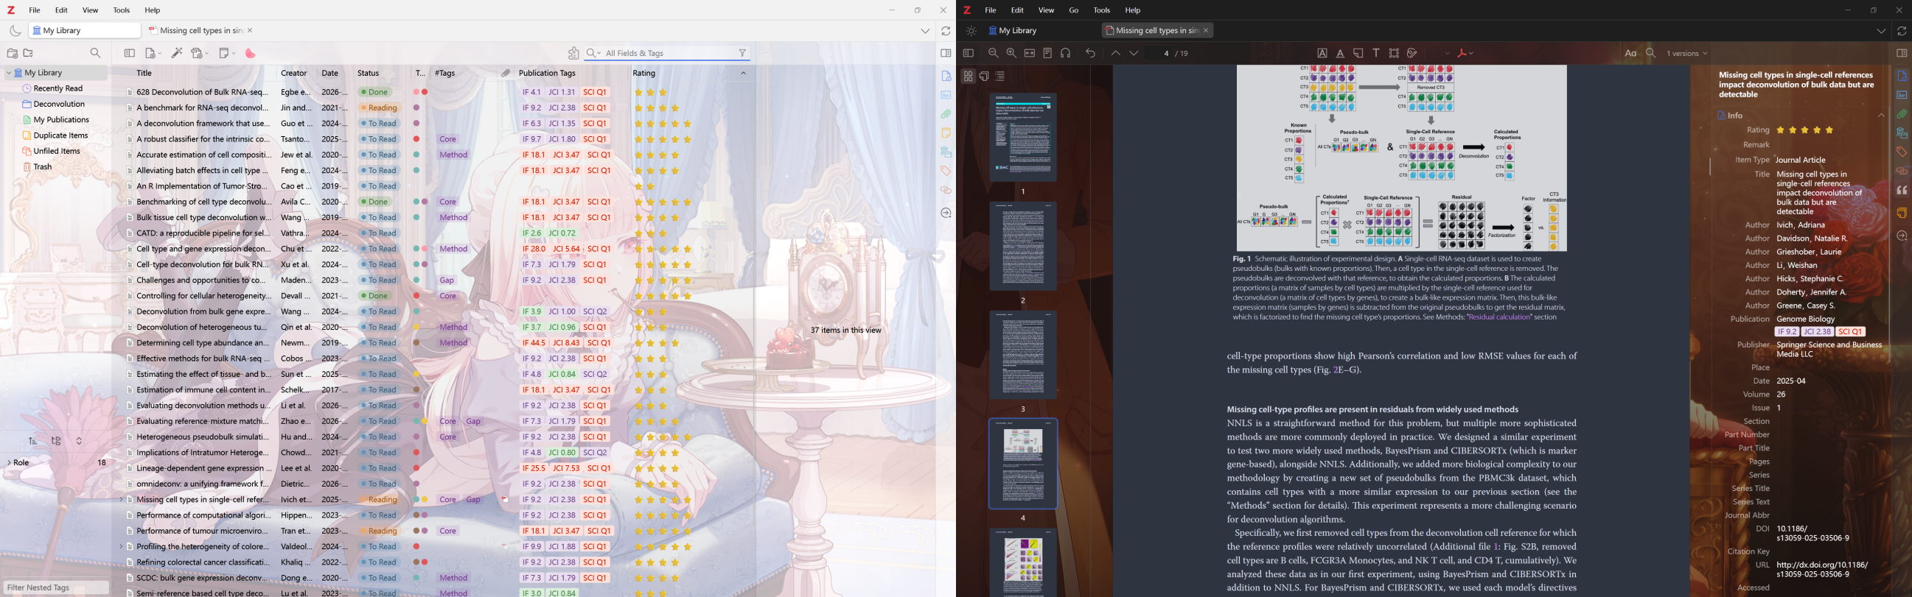Open the View menu in the reader window
Screen dimensions: 1912x597
click(1047, 10)
